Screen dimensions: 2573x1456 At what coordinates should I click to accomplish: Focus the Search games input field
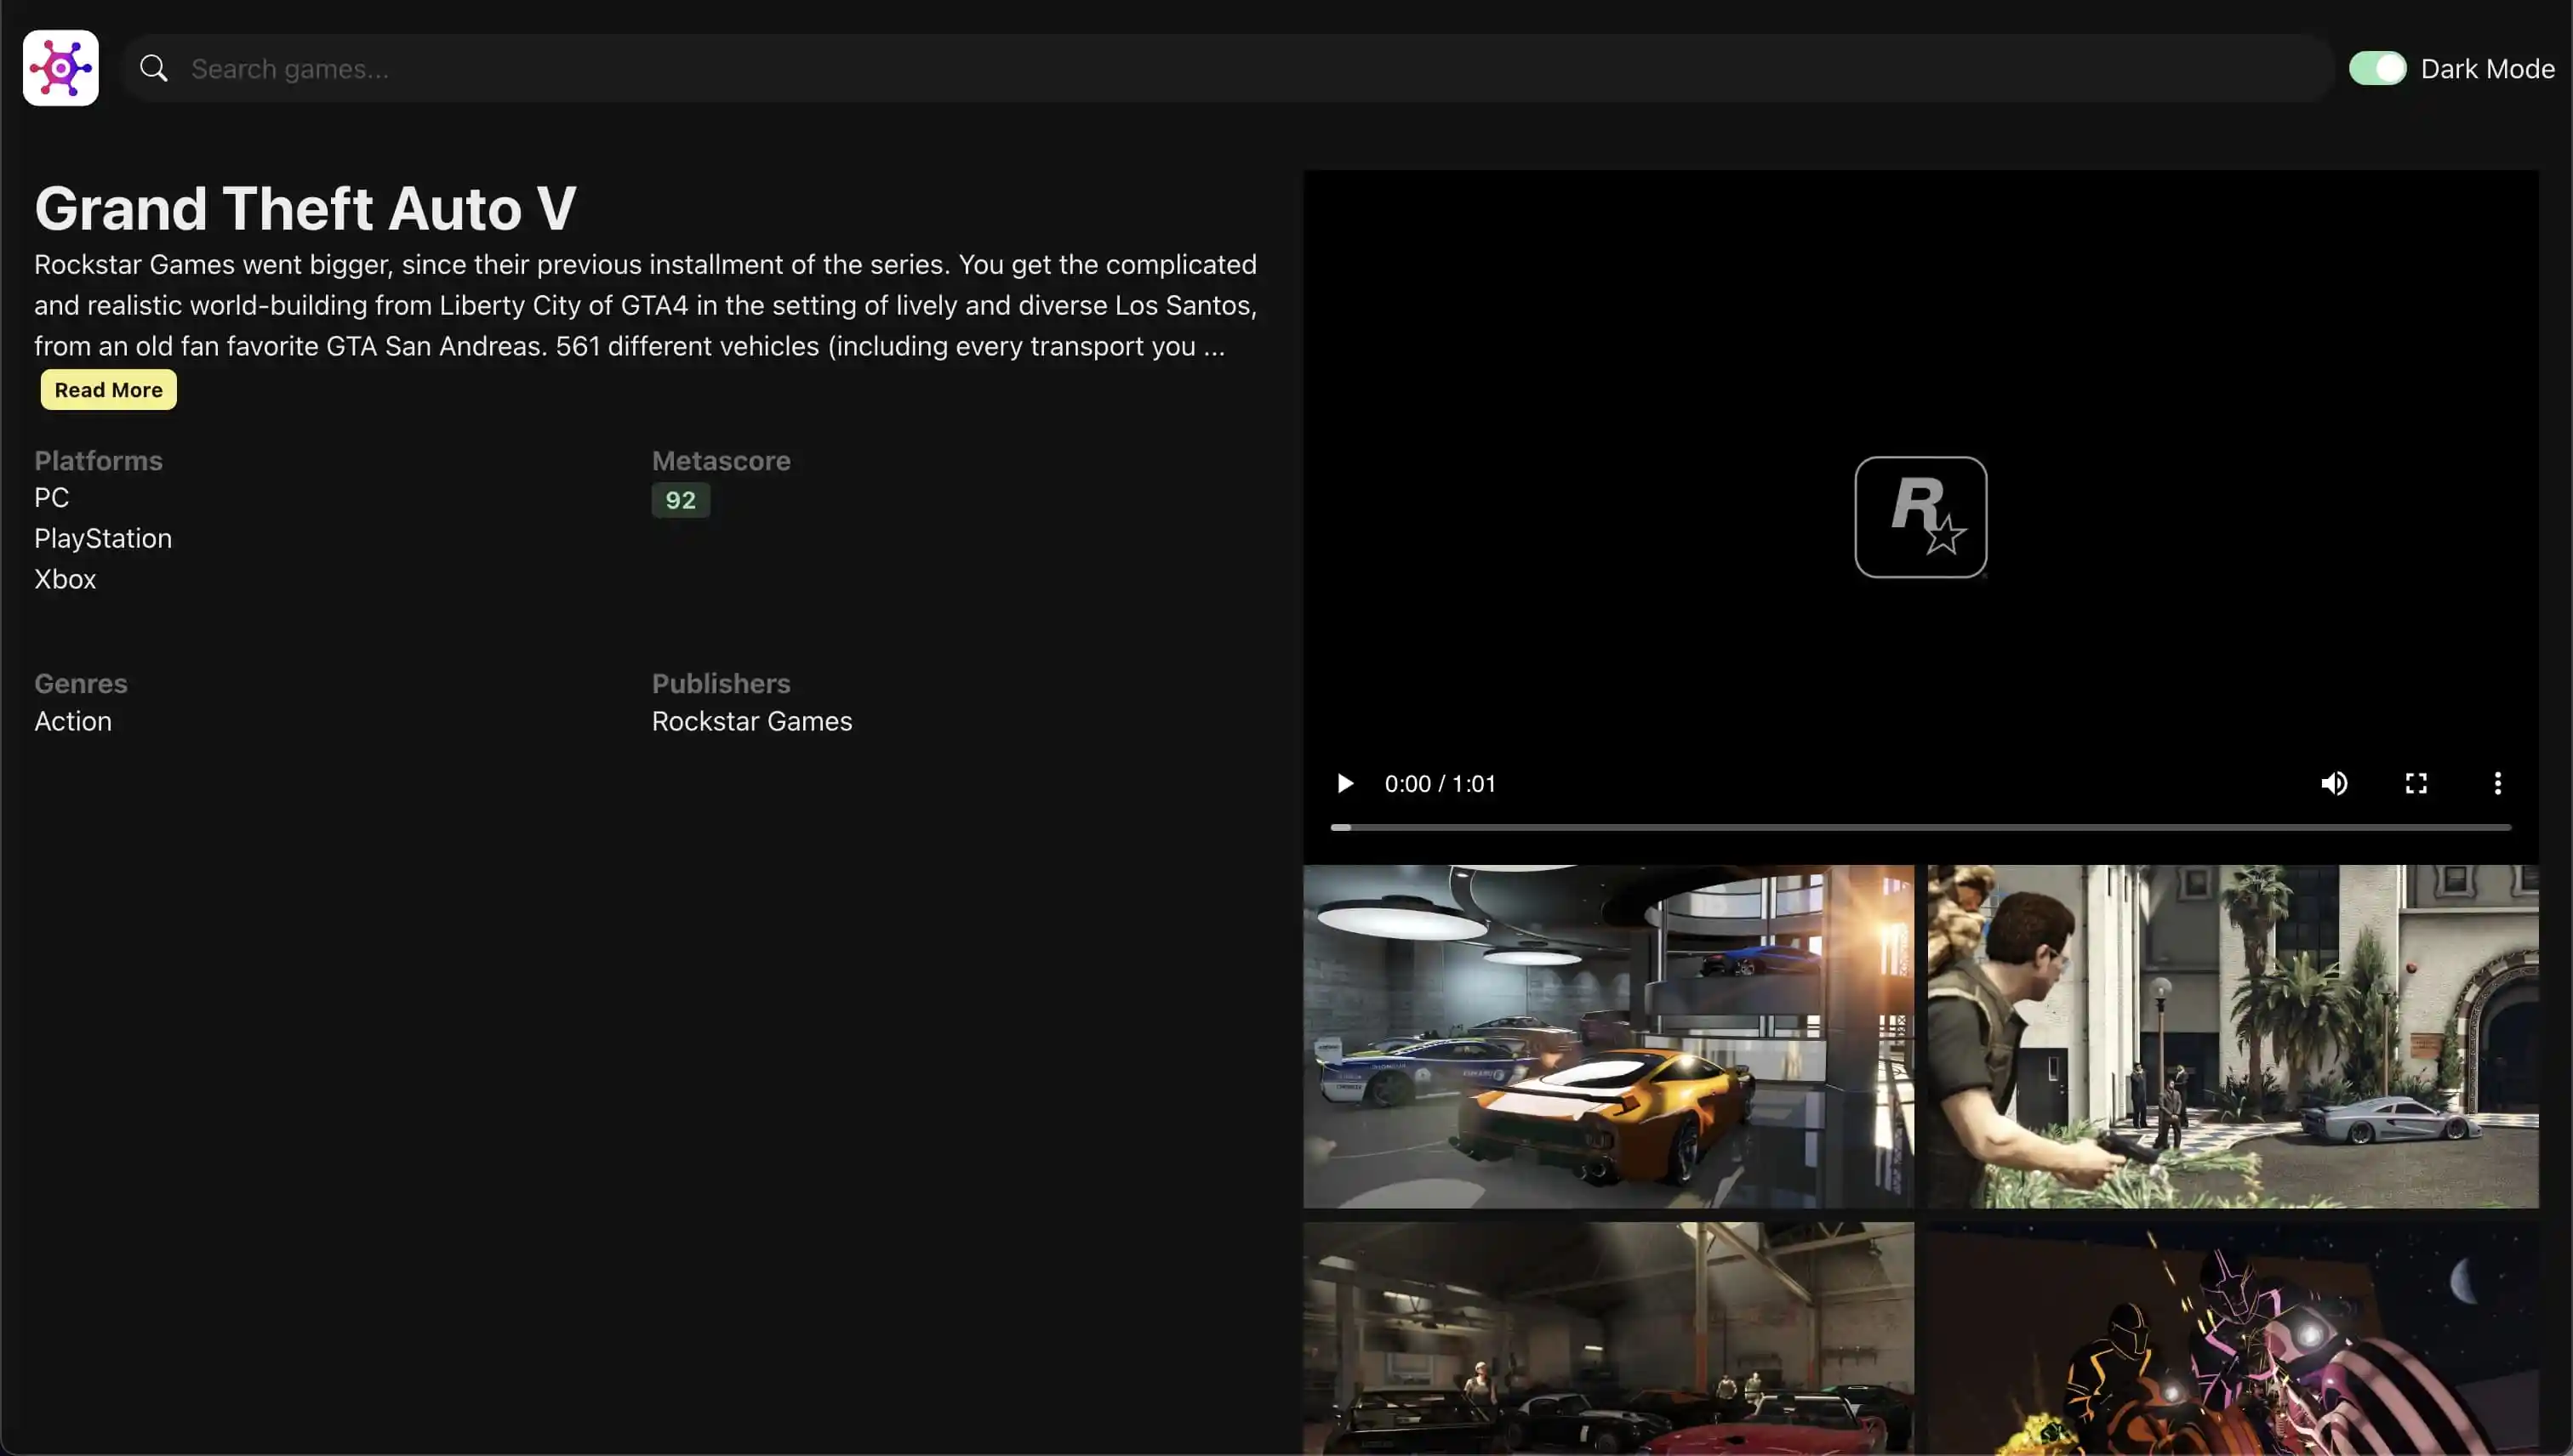1251,68
